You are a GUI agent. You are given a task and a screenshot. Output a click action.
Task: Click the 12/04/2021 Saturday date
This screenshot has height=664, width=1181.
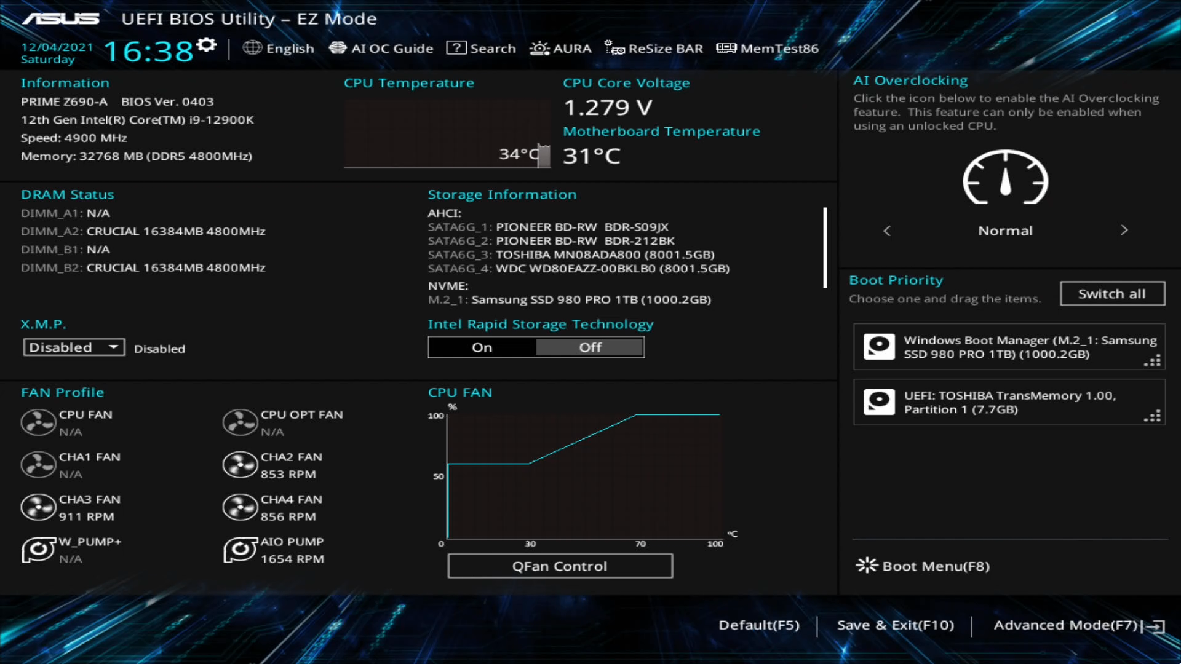click(x=57, y=53)
